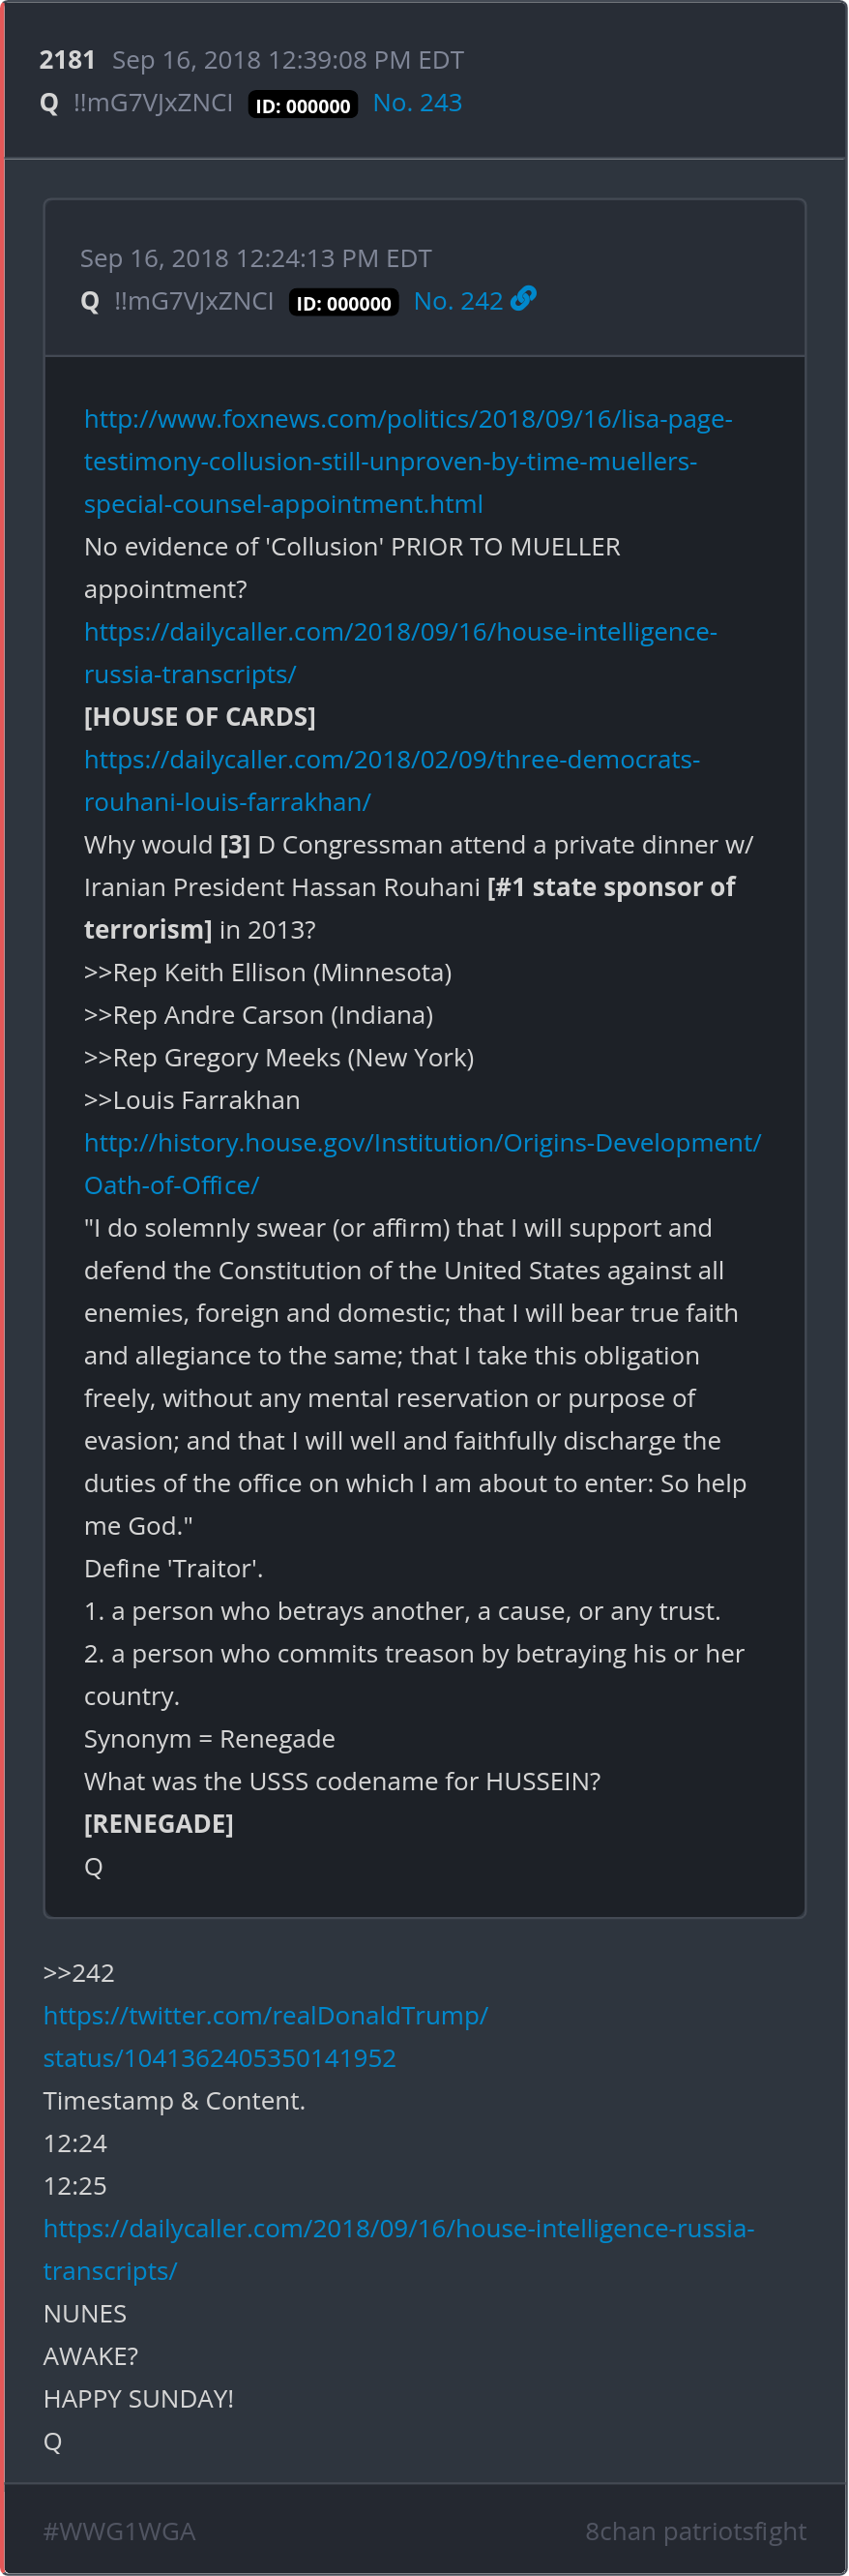This screenshot has height=2576, width=849.
Task: Click the [HOUSE OF CARDS] bold text
Action: (200, 717)
